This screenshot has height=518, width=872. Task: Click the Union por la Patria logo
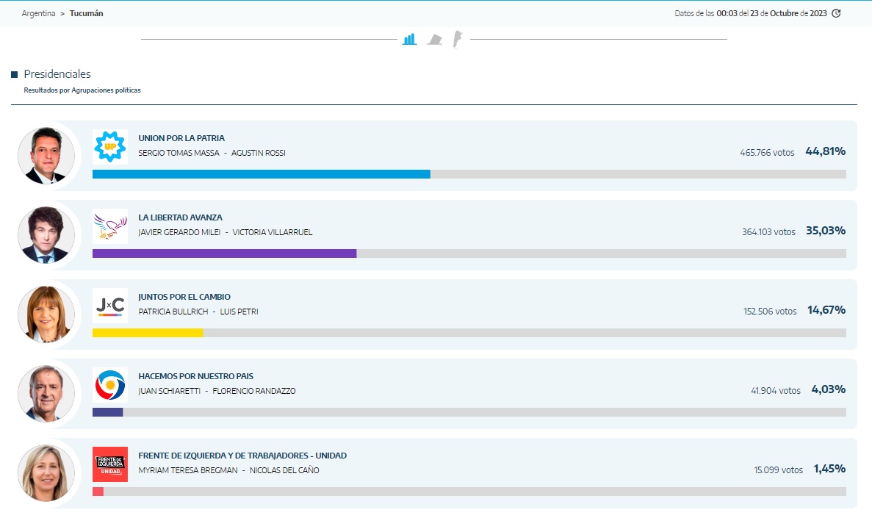(110, 147)
